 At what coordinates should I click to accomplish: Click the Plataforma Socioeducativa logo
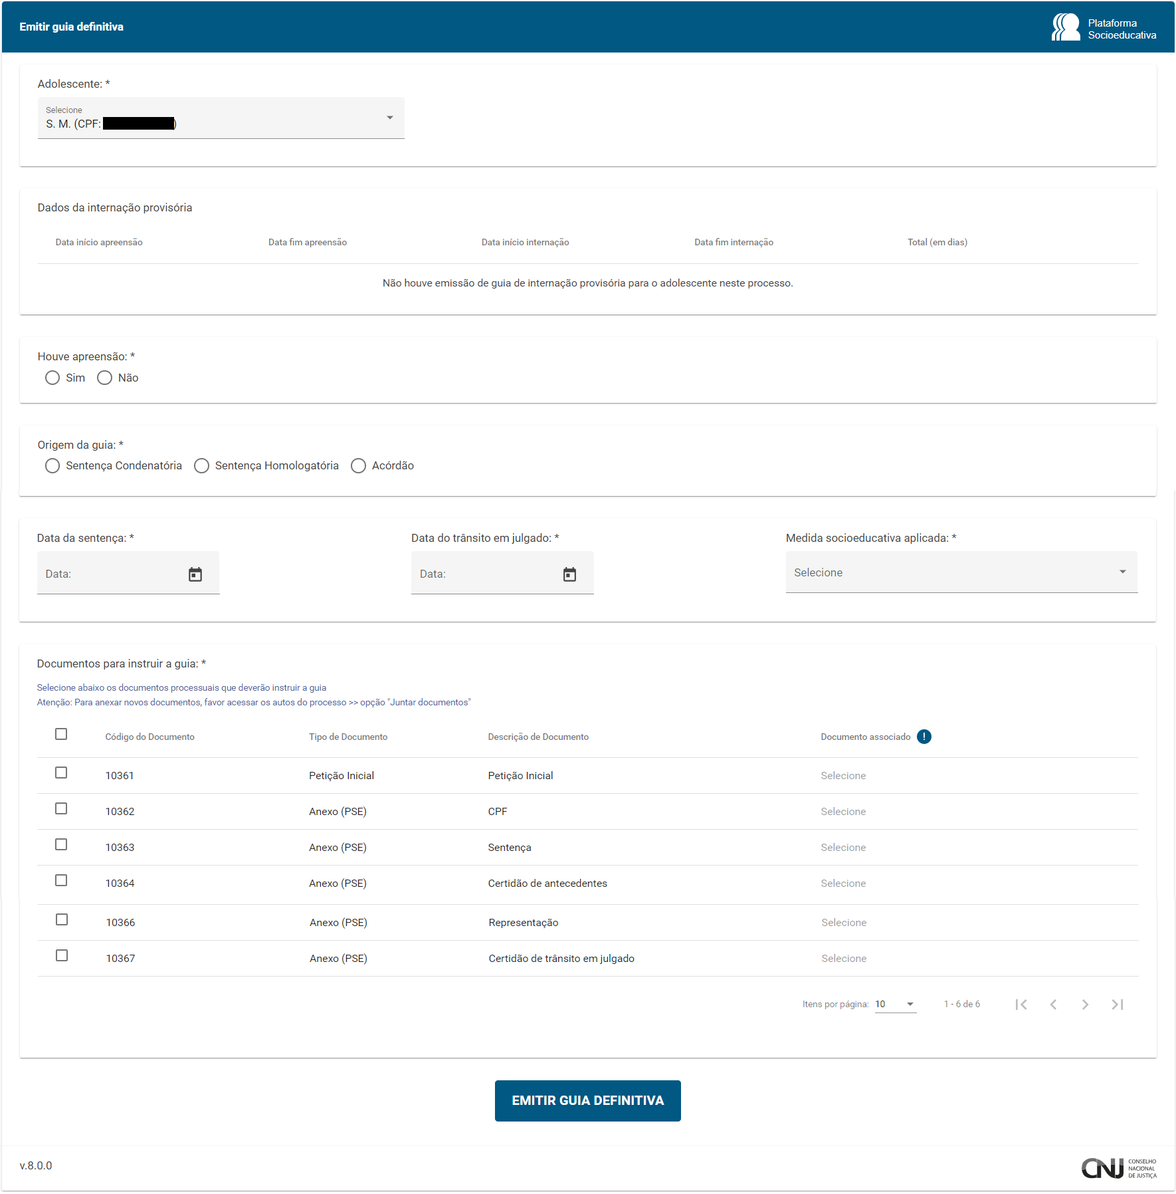[x=1104, y=28]
